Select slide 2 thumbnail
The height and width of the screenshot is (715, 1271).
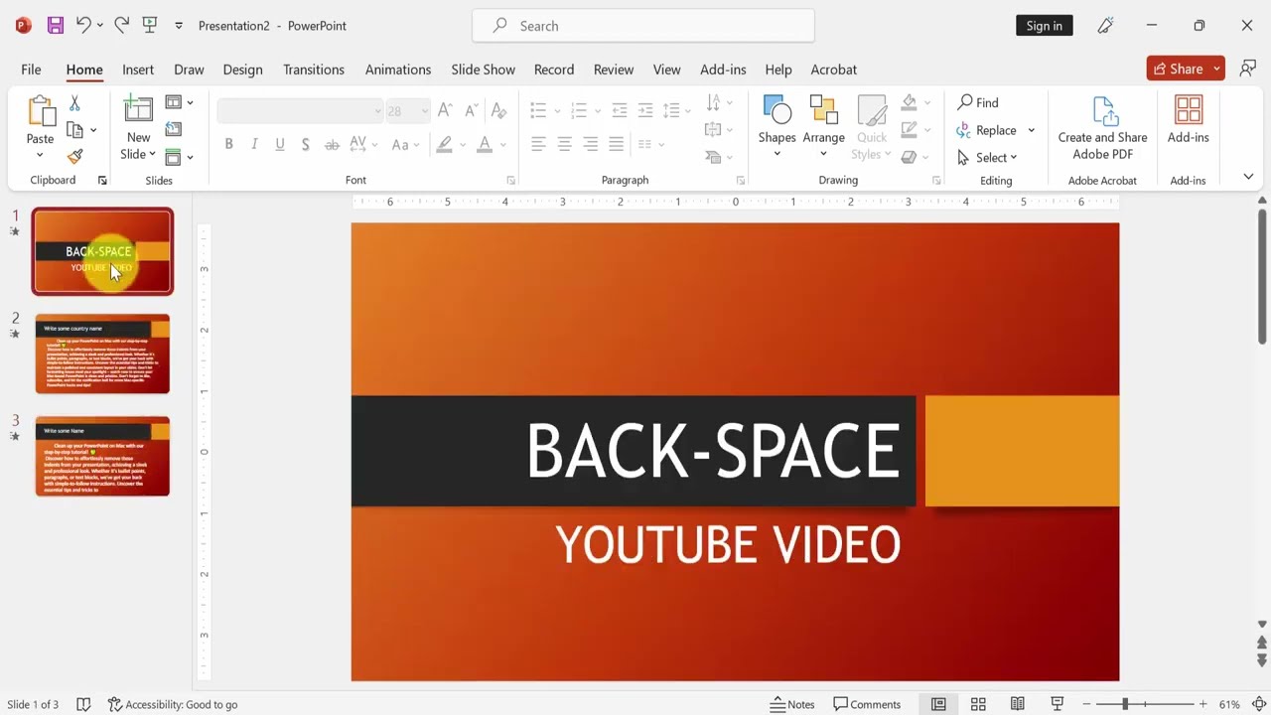(102, 354)
